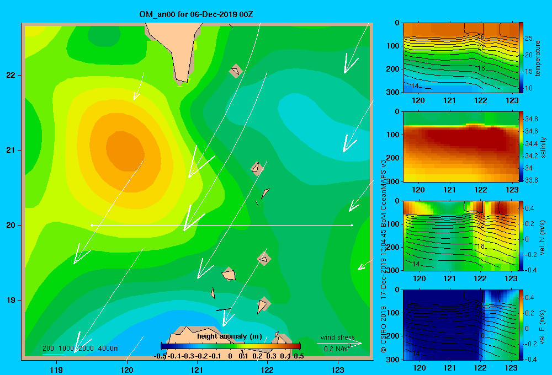This screenshot has height=375, width=552.
Task: Click the wind stress reference arrow in legend
Action: tap(339, 343)
